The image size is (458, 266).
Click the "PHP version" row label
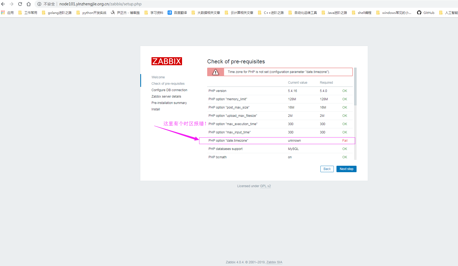pyautogui.click(x=217, y=91)
